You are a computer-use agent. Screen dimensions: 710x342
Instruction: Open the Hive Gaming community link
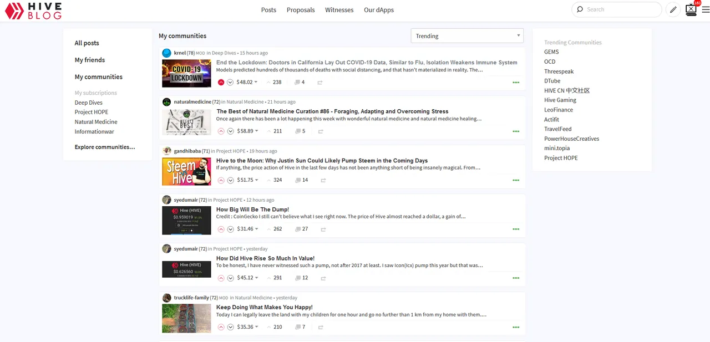tap(560, 100)
